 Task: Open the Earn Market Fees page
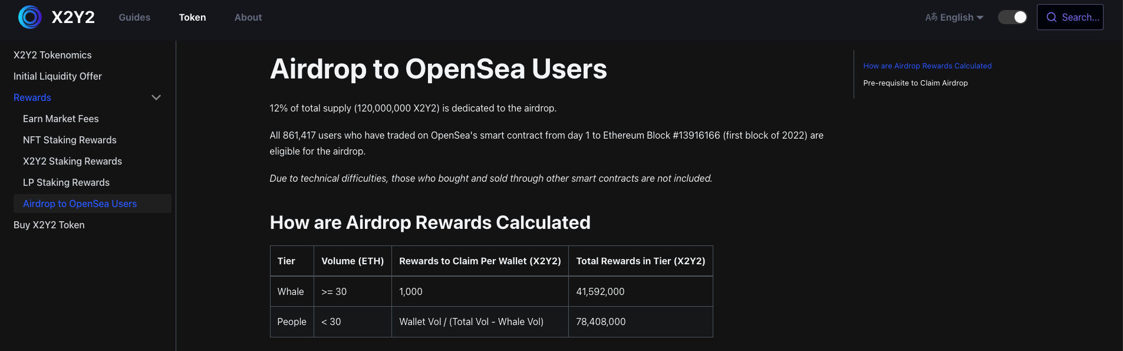click(x=61, y=119)
